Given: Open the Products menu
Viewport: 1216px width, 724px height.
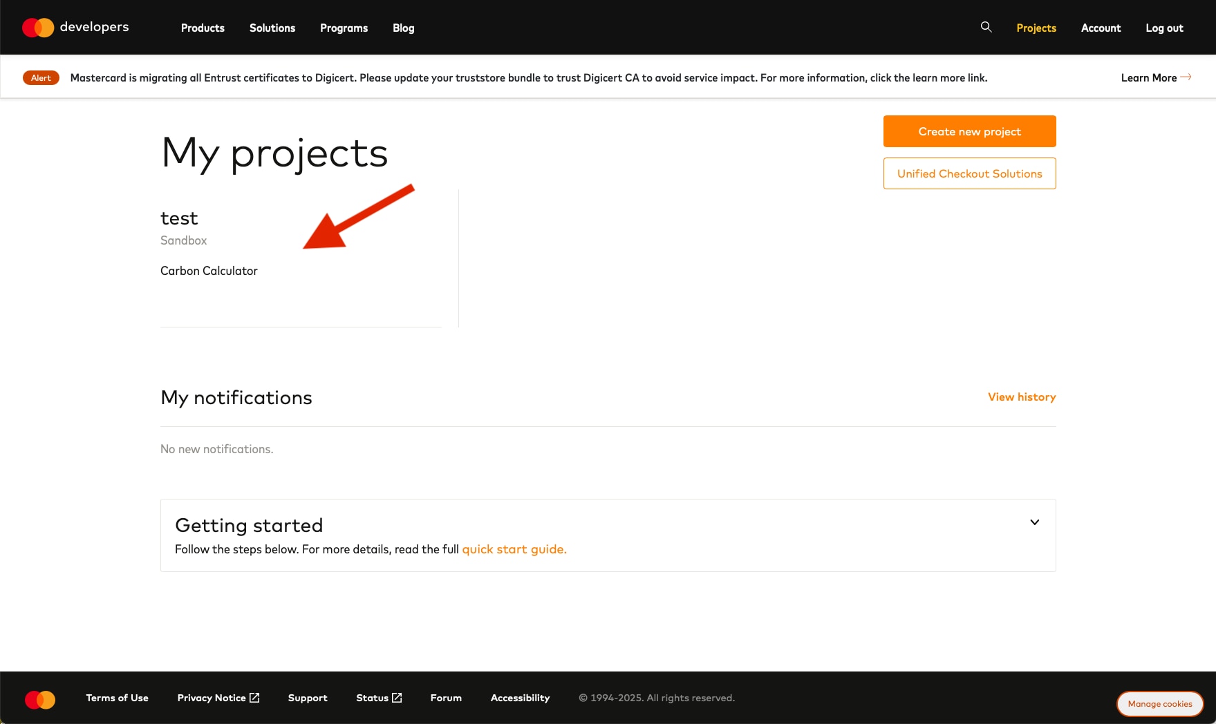Looking at the screenshot, I should [203, 28].
